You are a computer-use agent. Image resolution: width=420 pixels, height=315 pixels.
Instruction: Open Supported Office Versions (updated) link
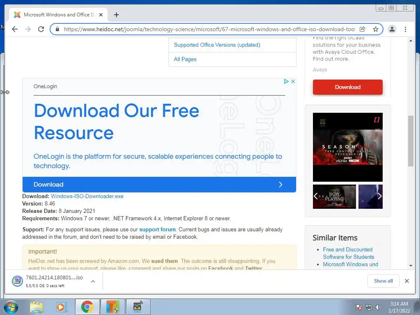[217, 45]
